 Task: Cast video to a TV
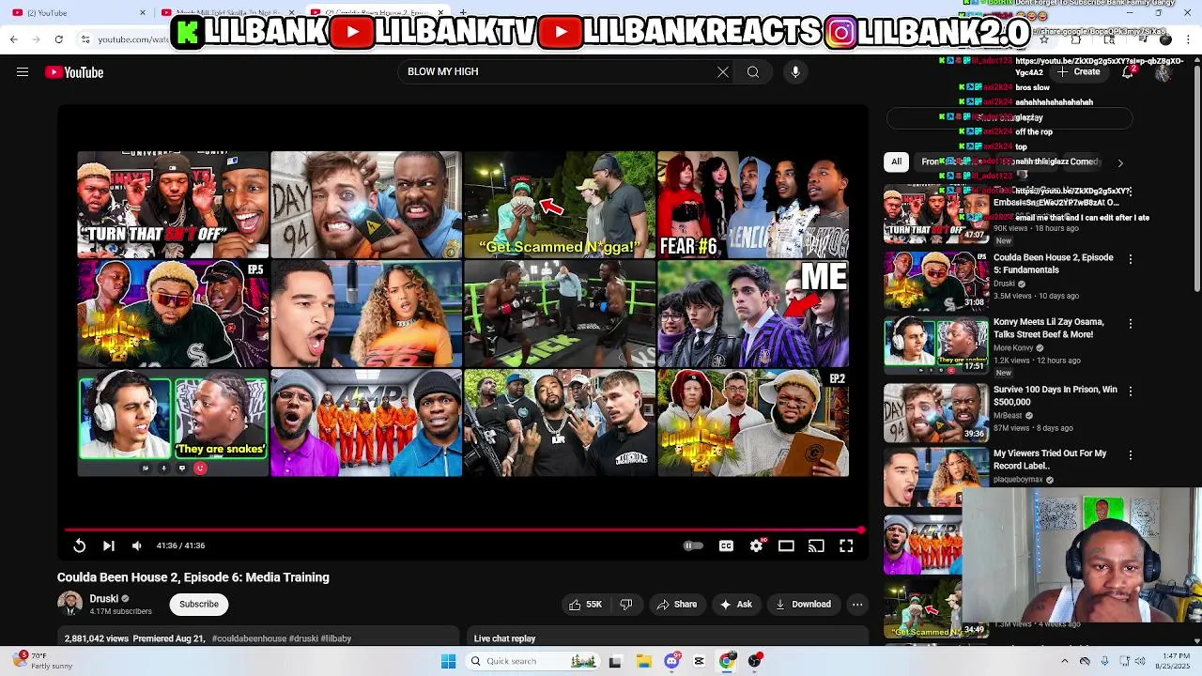tap(816, 545)
